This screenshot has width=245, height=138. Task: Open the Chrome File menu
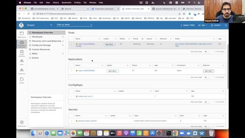click(35, 3)
